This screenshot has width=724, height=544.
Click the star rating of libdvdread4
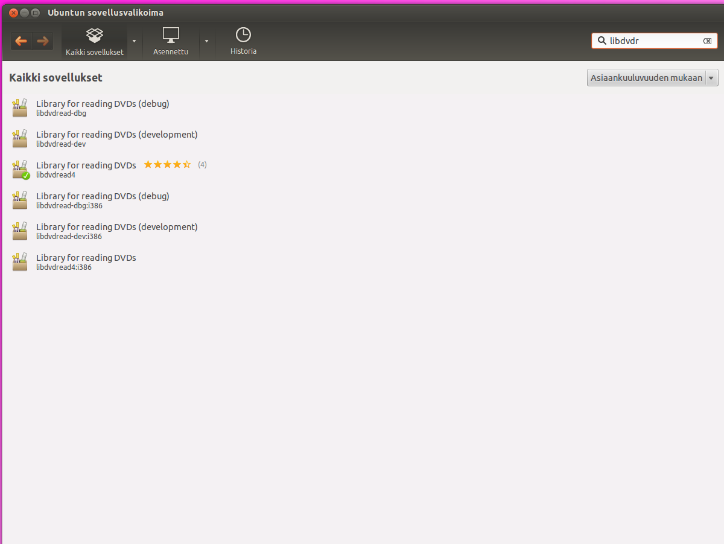(167, 164)
